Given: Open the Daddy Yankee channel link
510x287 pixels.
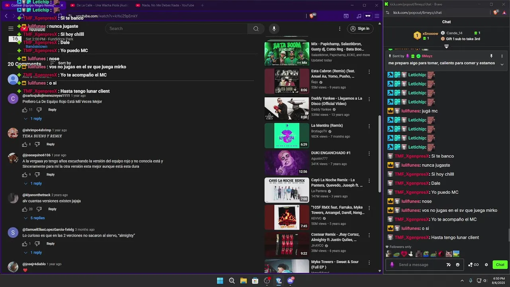Looking at the screenshot, I should 321,110.
